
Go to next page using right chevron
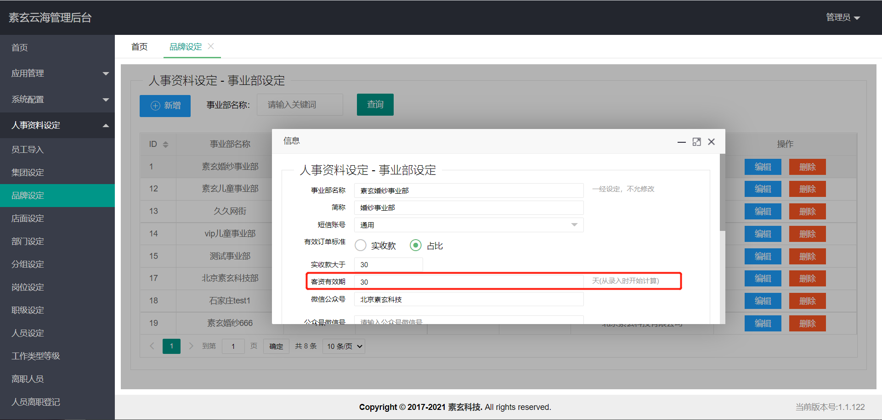(x=191, y=346)
